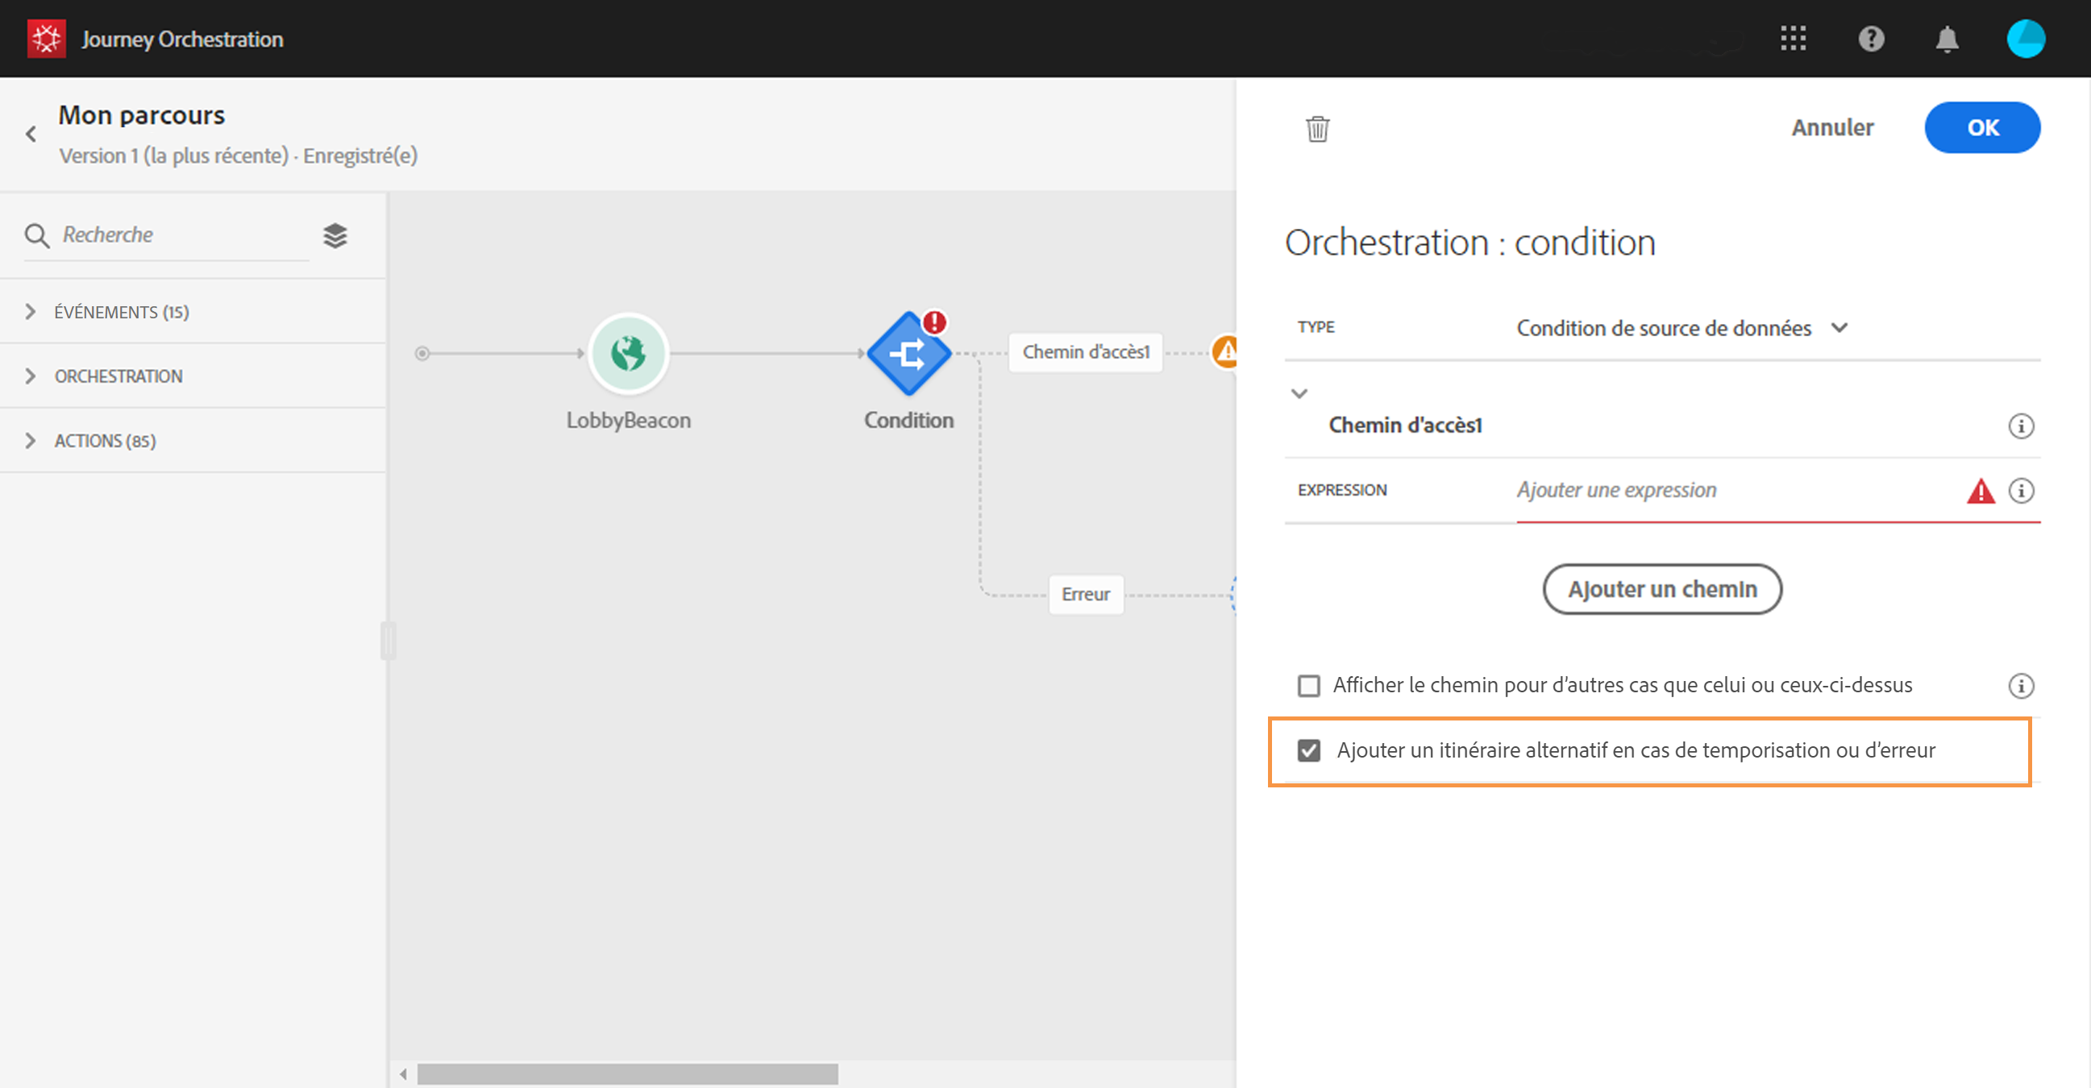Click the trash delete icon
Image resolution: width=2091 pixels, height=1088 pixels.
[x=1316, y=128]
